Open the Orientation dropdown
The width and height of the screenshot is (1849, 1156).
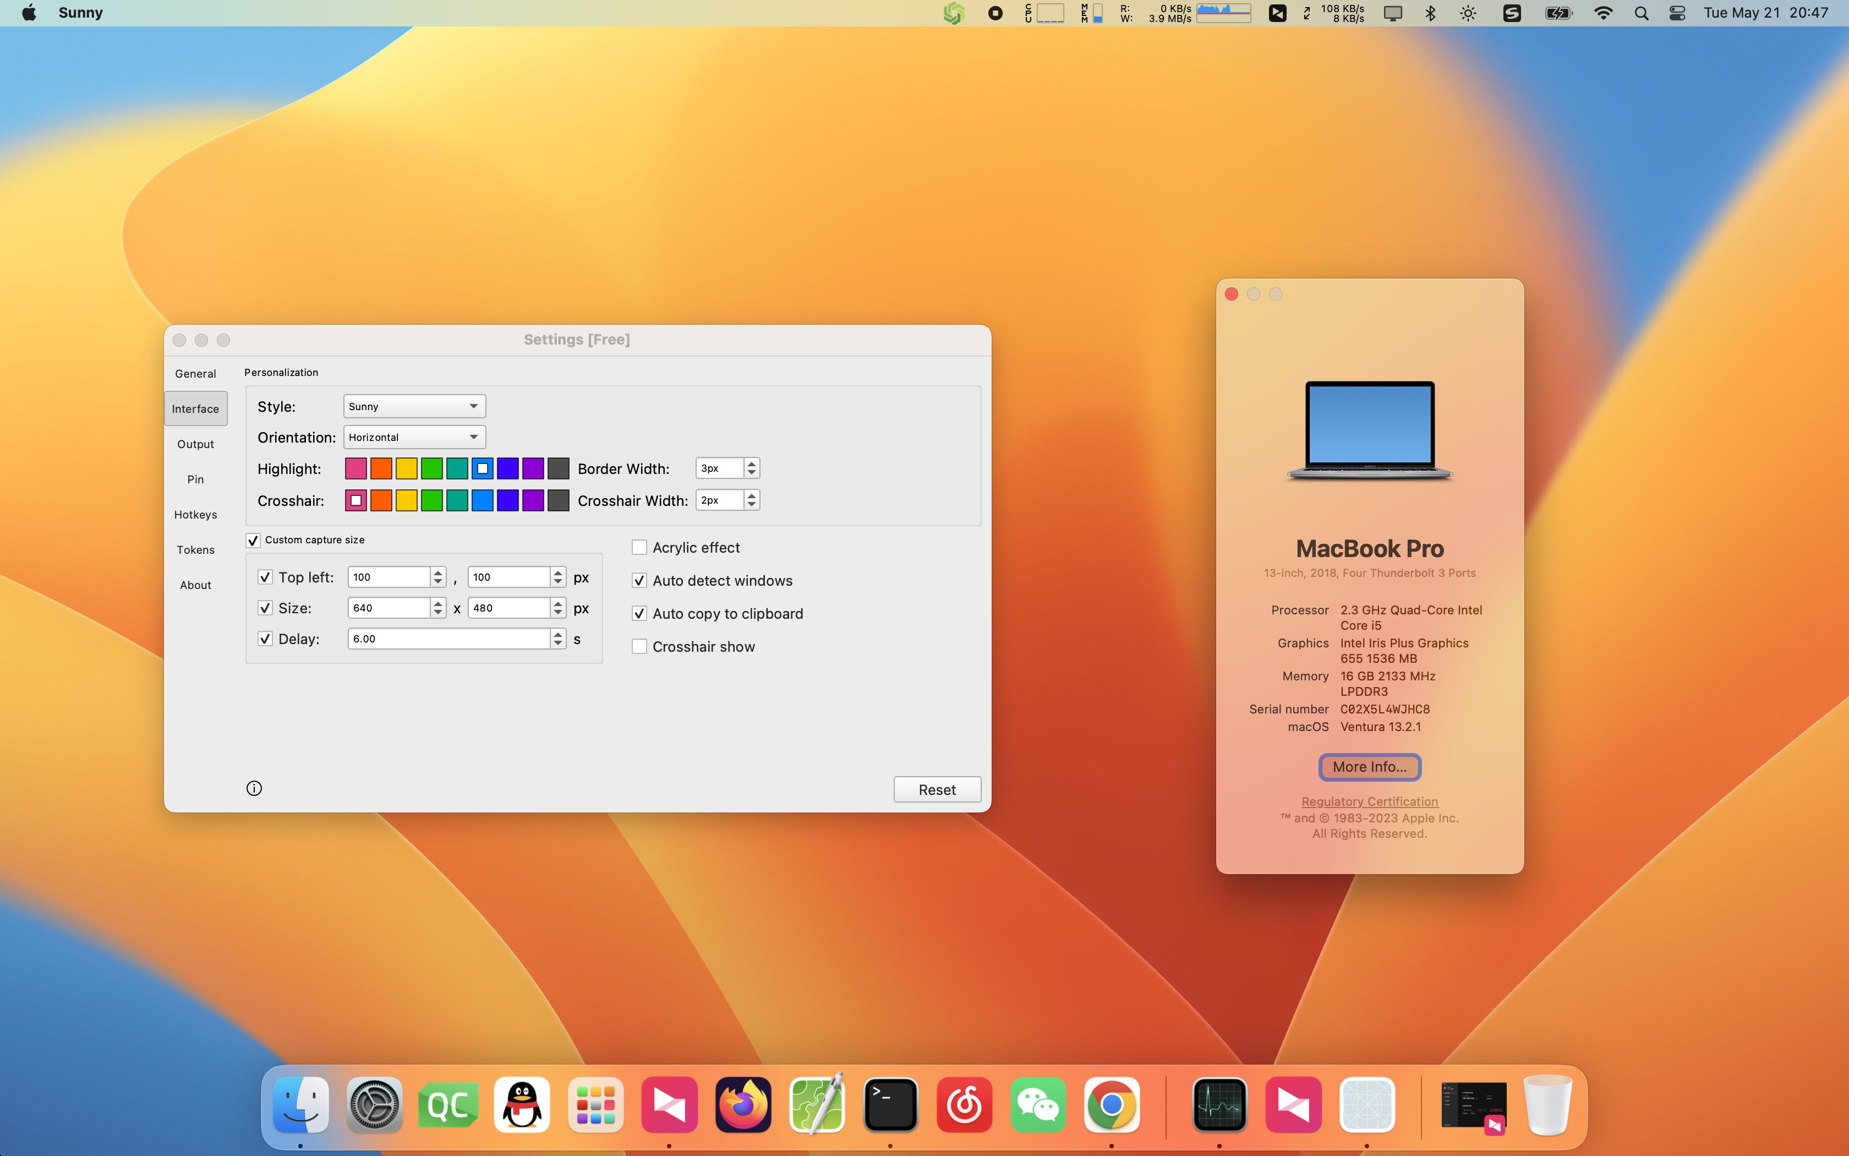[414, 437]
